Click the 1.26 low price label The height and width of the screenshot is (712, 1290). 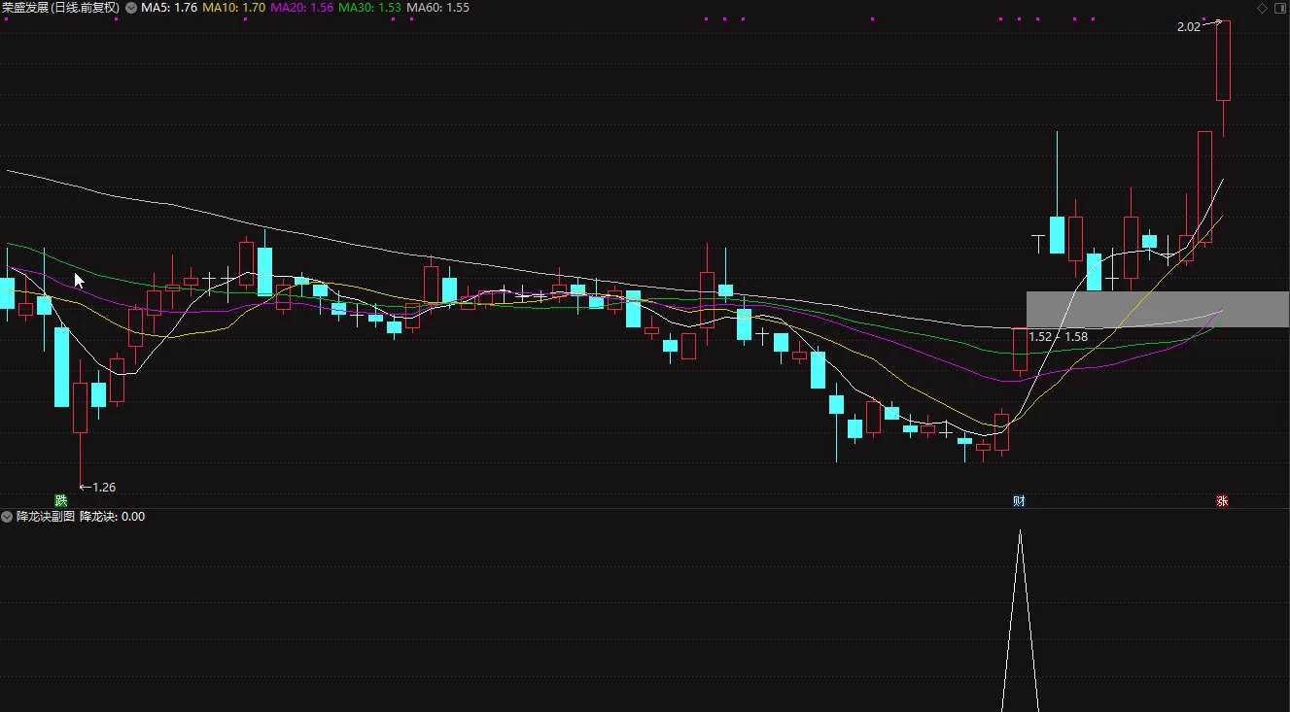point(104,488)
